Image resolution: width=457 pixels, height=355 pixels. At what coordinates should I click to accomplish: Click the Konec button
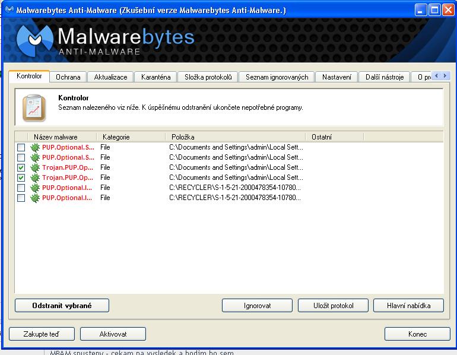coord(417,334)
